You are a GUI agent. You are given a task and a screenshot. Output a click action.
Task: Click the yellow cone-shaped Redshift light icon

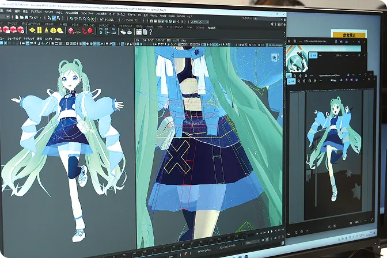(47, 31)
